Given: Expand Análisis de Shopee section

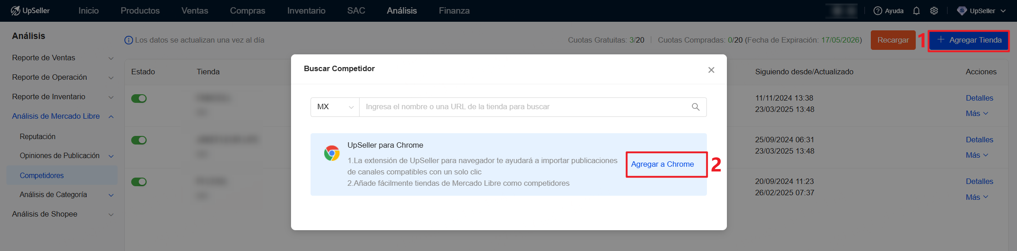Looking at the screenshot, I should pyautogui.click(x=111, y=215).
